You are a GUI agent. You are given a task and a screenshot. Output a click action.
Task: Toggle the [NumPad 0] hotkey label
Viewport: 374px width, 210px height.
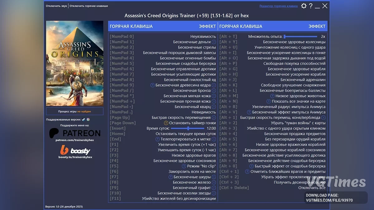(x=122, y=36)
